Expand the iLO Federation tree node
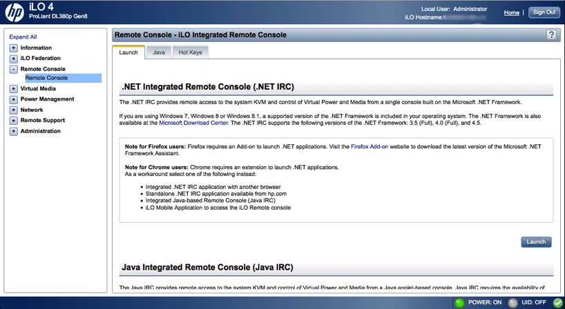 13,58
